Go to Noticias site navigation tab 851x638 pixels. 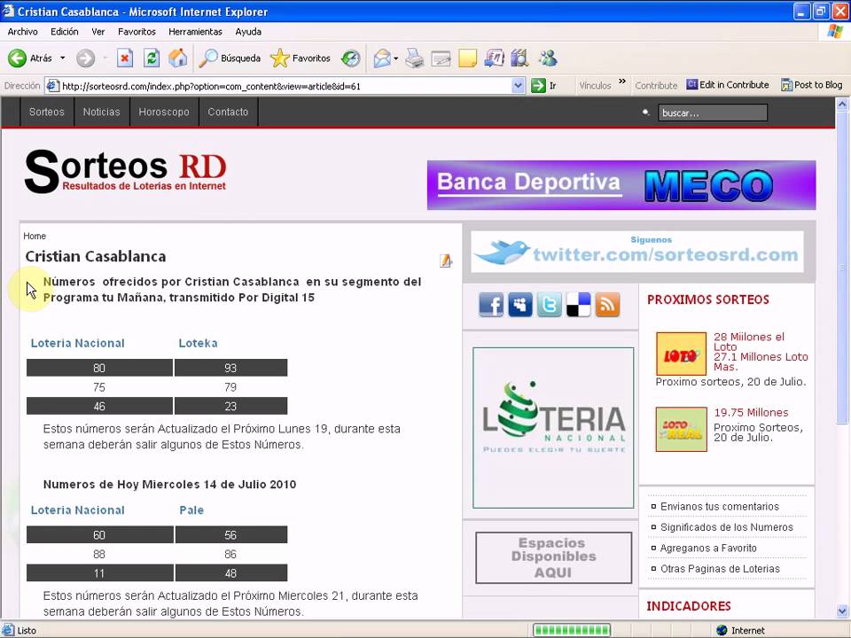[x=101, y=112]
